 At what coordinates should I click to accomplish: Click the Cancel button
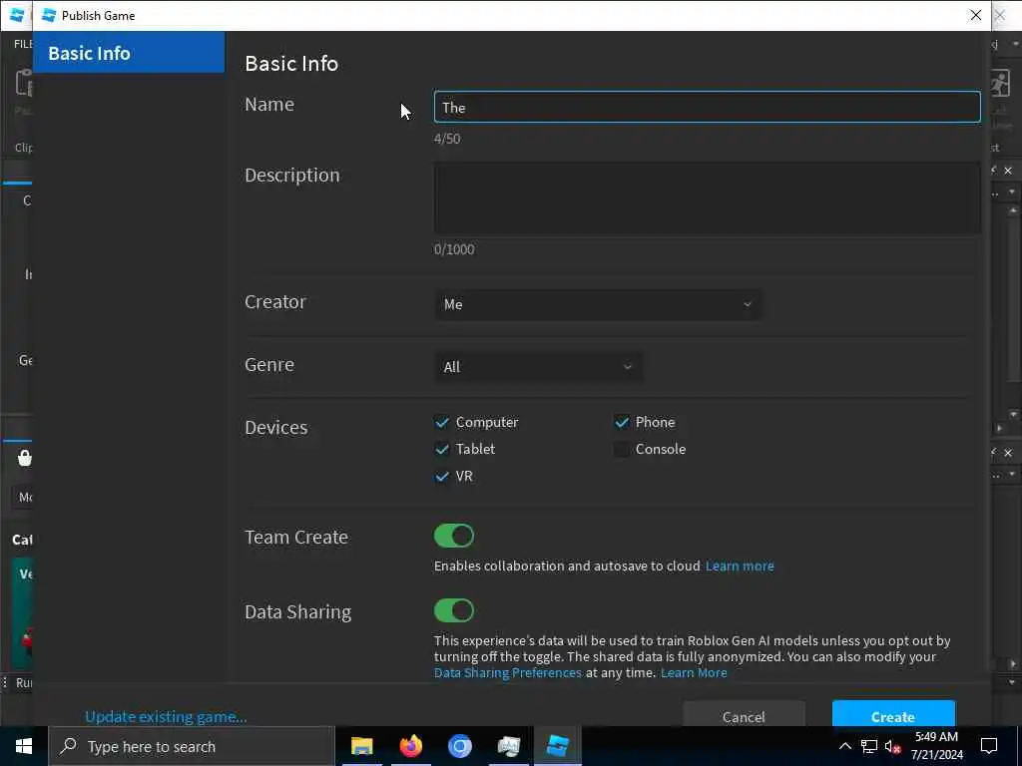(744, 715)
